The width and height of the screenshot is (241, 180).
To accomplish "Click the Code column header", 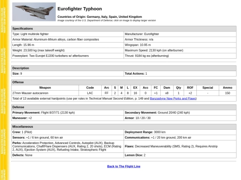I will point(90,88).
